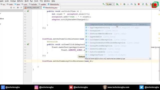Attach debugger to Android process icon

tap(135, 4)
